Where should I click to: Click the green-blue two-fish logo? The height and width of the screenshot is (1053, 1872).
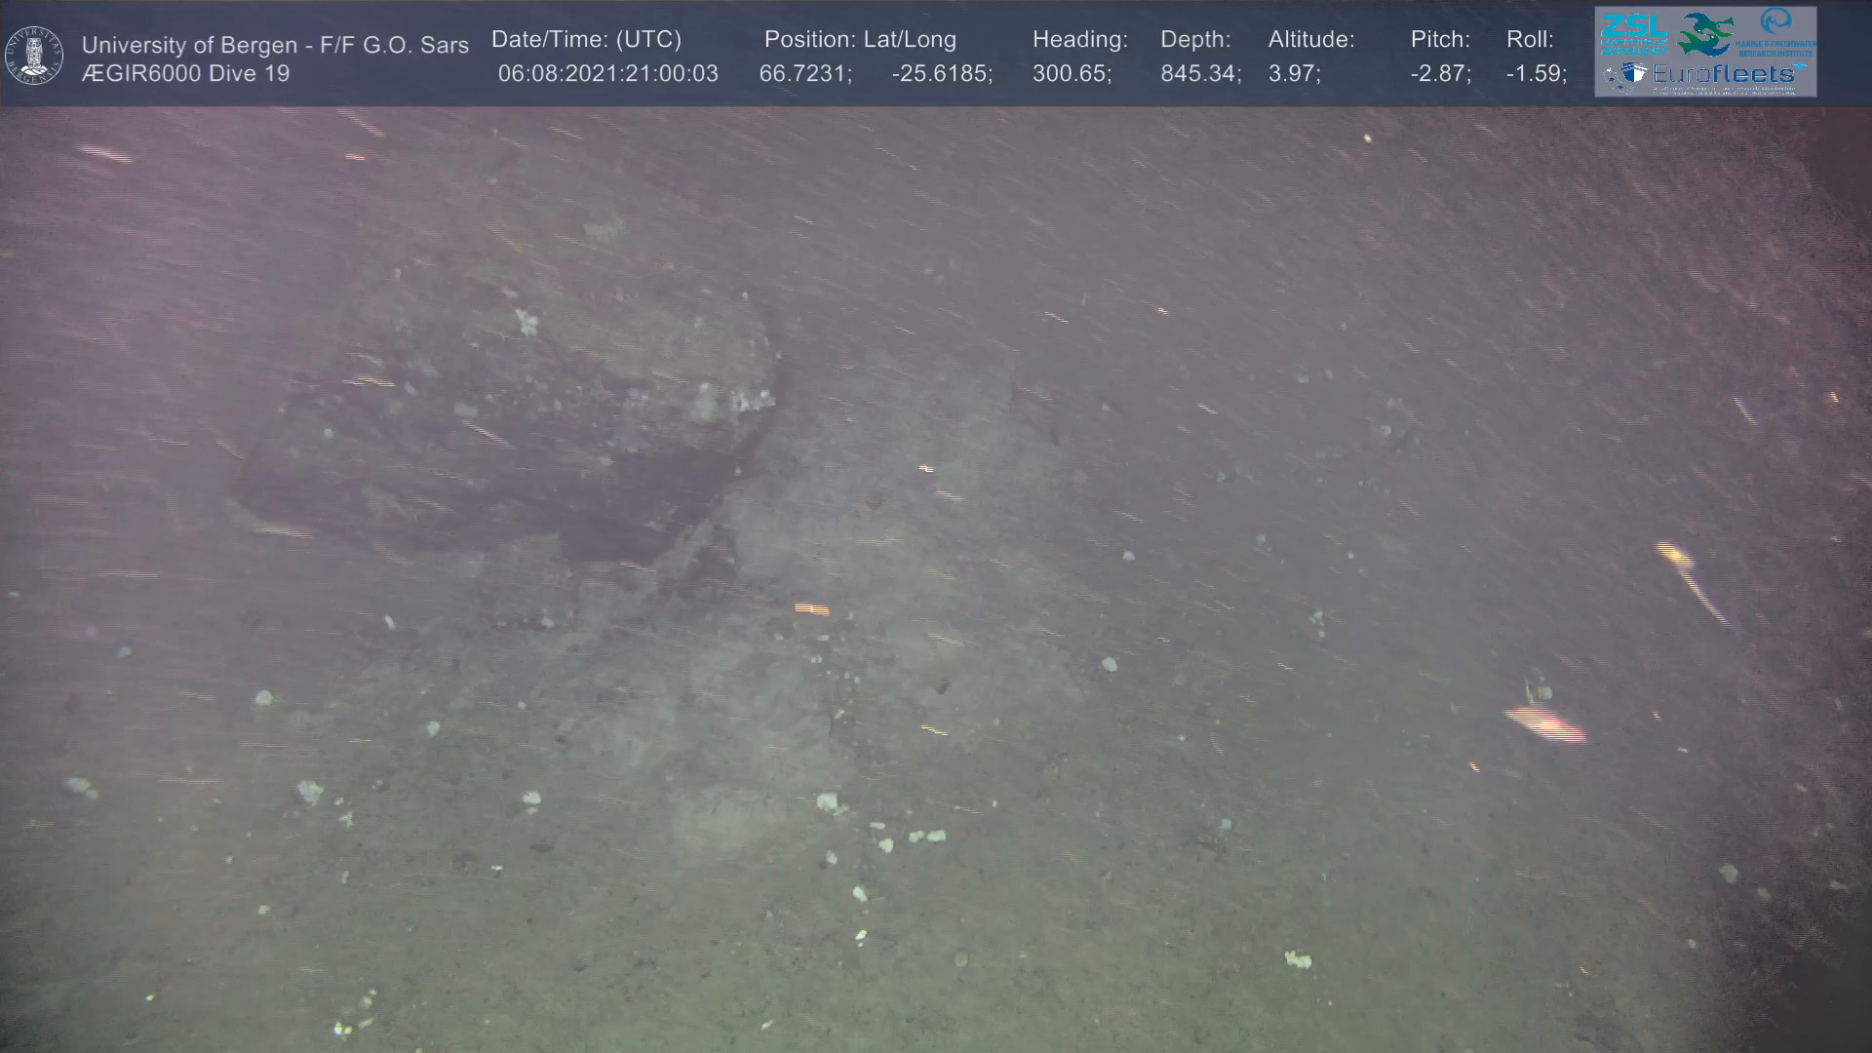[x=1704, y=34]
